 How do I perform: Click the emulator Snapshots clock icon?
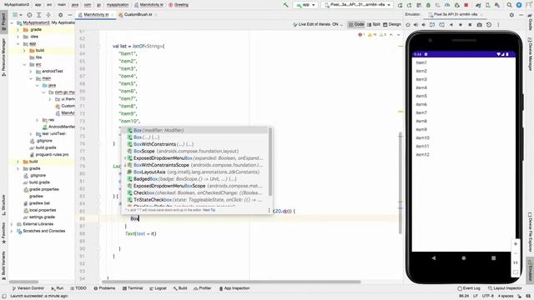click(489, 25)
